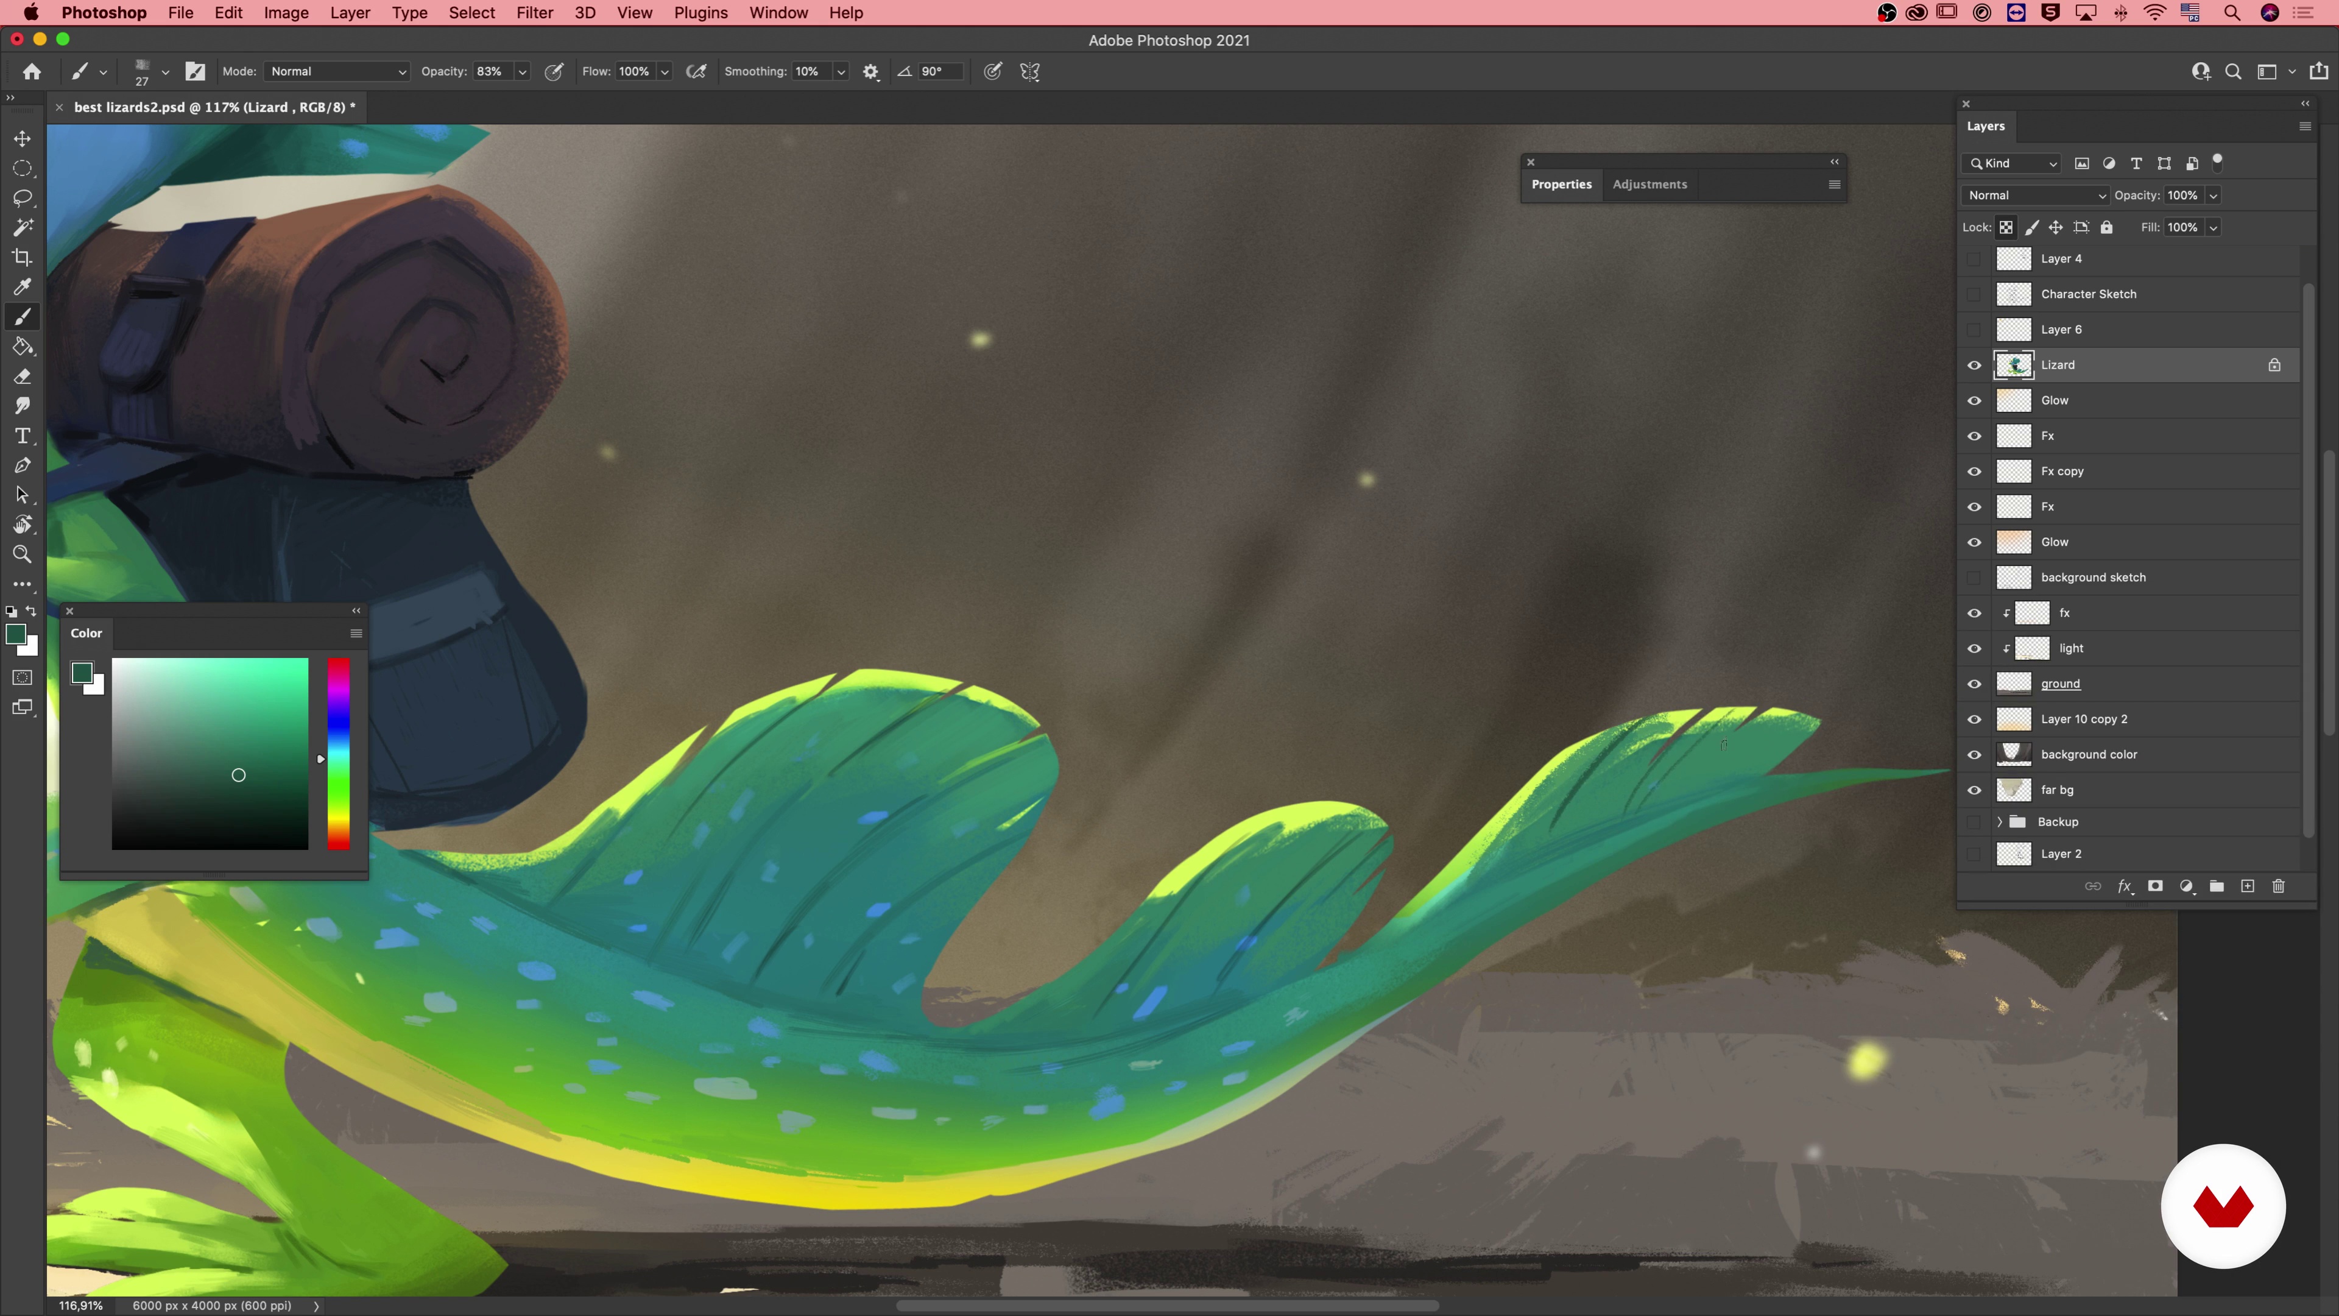Open the Plugins menu
2339x1316 pixels.
click(700, 13)
